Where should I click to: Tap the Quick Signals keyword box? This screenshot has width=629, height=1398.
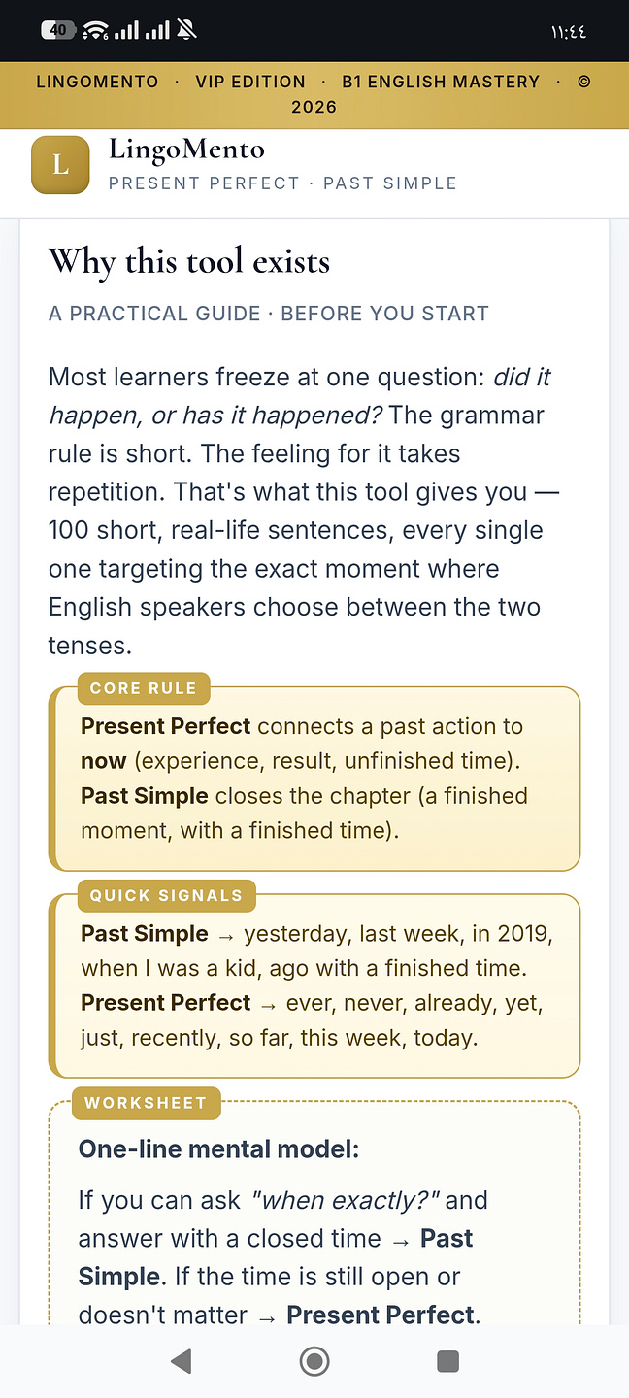pyautogui.click(x=314, y=986)
